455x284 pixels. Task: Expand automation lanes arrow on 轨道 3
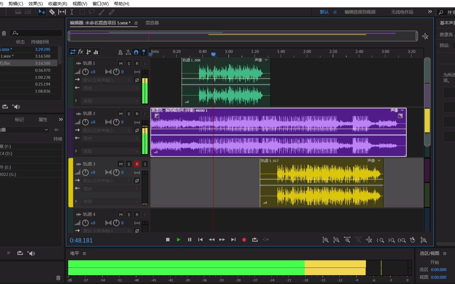pos(76,201)
